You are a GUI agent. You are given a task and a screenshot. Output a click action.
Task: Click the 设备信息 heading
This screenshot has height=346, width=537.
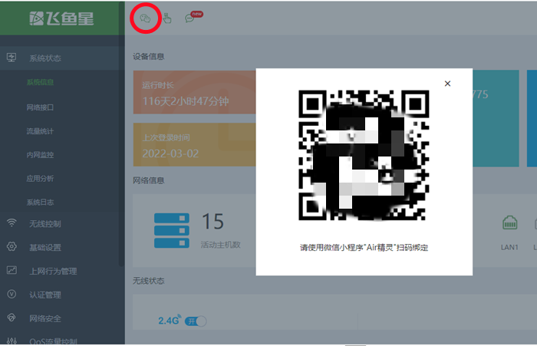pyautogui.click(x=149, y=57)
